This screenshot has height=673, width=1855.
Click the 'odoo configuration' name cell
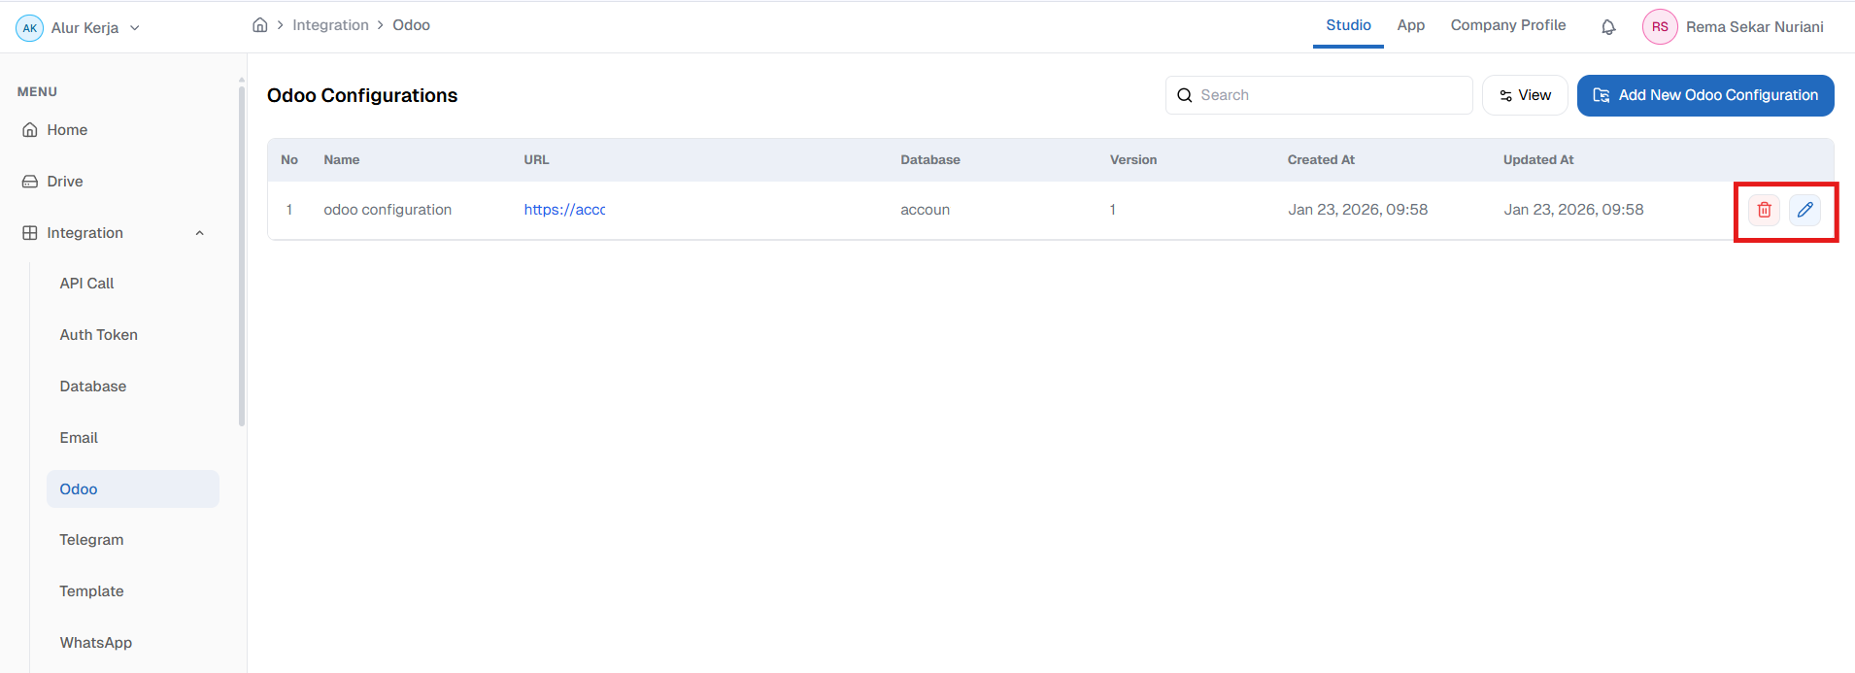tap(388, 210)
